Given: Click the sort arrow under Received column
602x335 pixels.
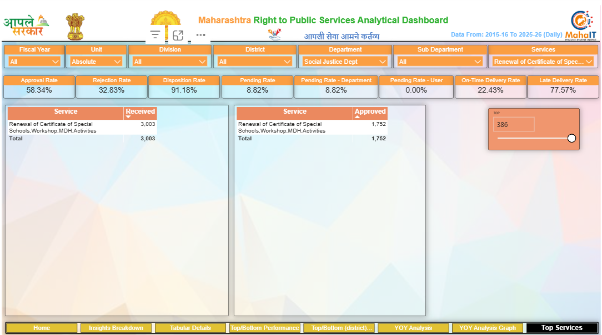Looking at the screenshot, I should coord(129,117).
